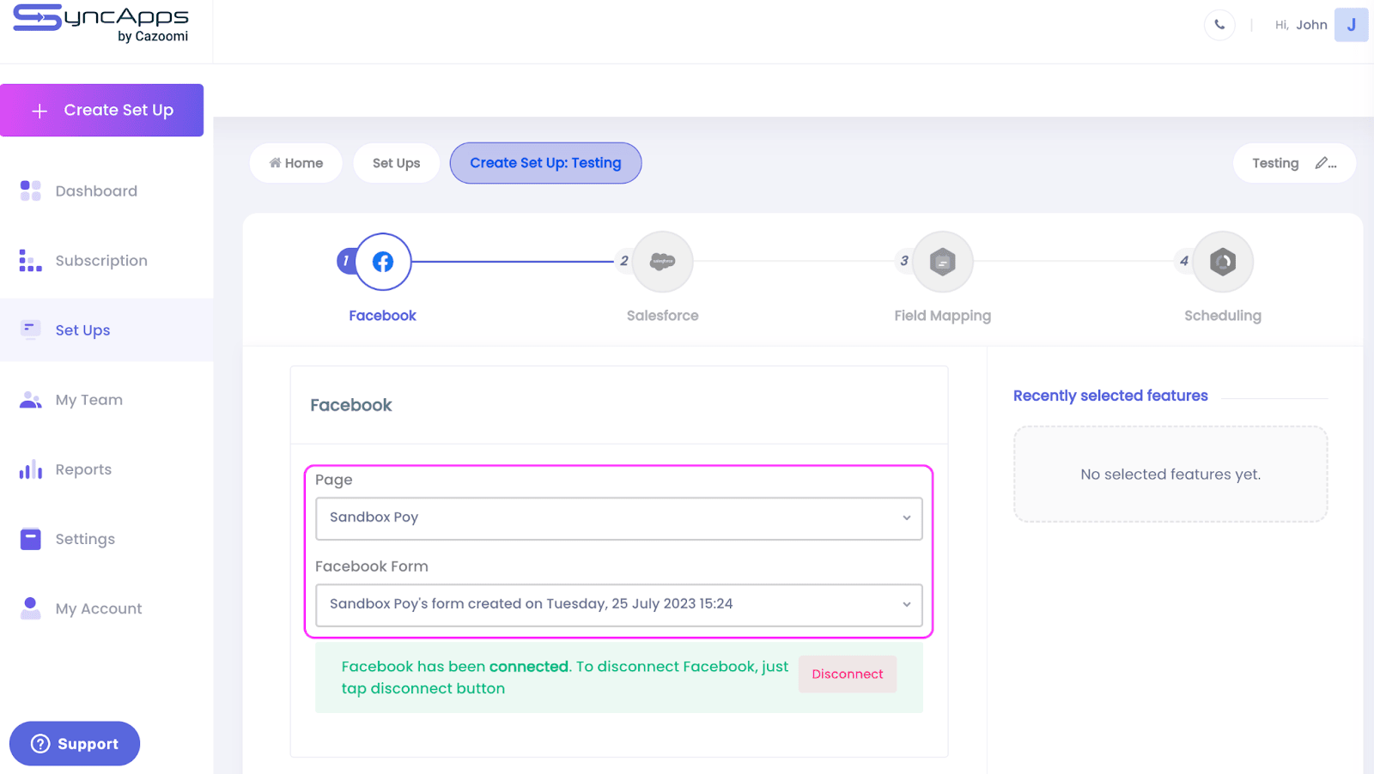Click the 'No selected features yet.' box
This screenshot has width=1374, height=774.
pos(1170,474)
